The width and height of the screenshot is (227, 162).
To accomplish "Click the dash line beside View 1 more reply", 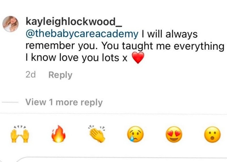I will click(x=10, y=102).
